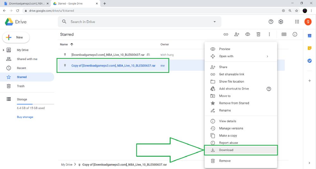Open Chrome three-dot menu
Image resolution: width=316 pixels, height=169 pixels.
tap(312, 11)
